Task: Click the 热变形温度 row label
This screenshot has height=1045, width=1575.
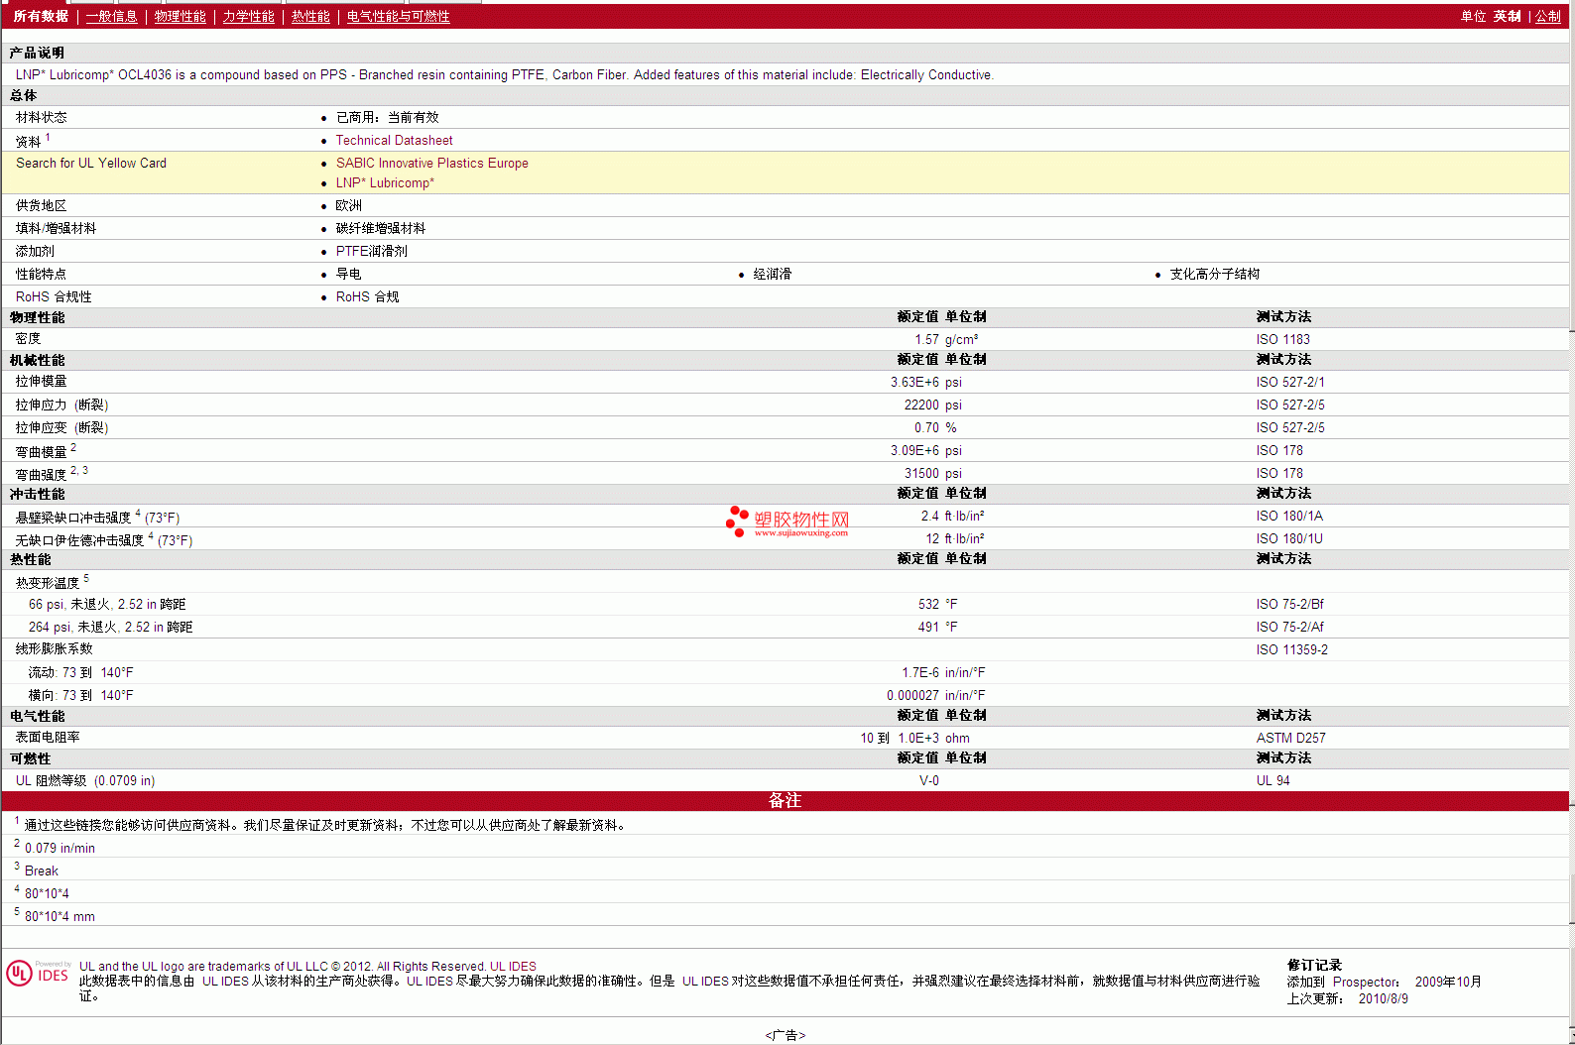Action: tap(47, 583)
